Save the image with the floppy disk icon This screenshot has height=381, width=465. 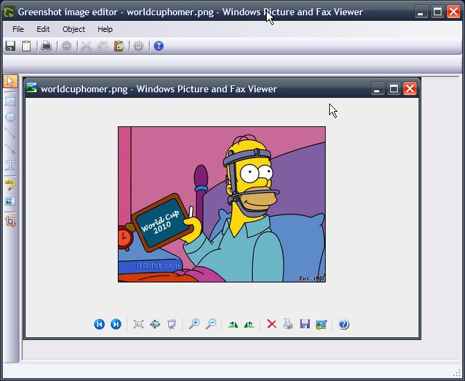pos(10,46)
